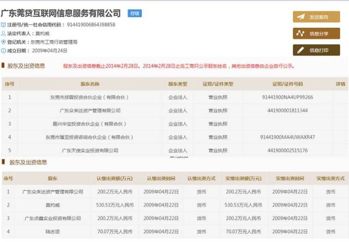Viewport: 349px width, 242px height.
Task: Click the 股东类型 column header
Action: pyautogui.click(x=178, y=84)
